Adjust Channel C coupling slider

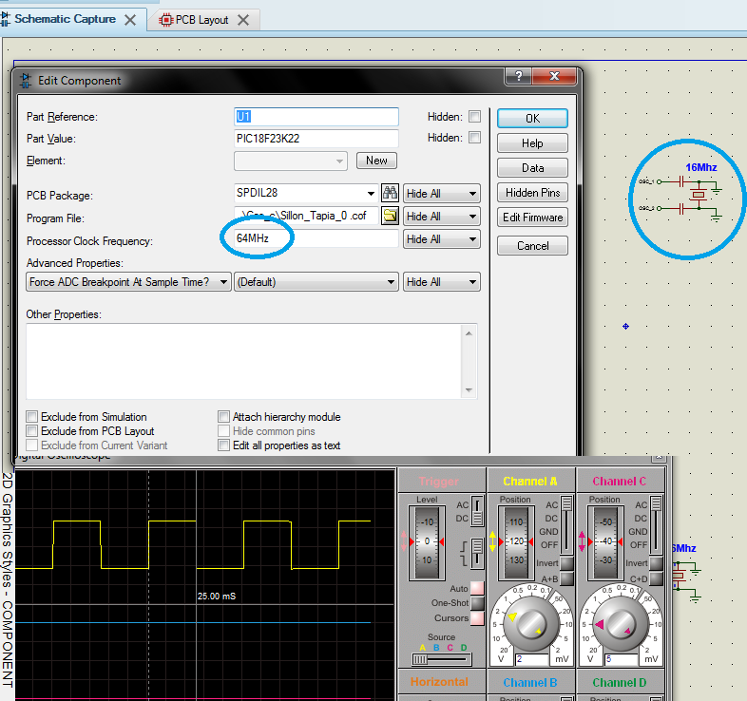tap(656, 525)
